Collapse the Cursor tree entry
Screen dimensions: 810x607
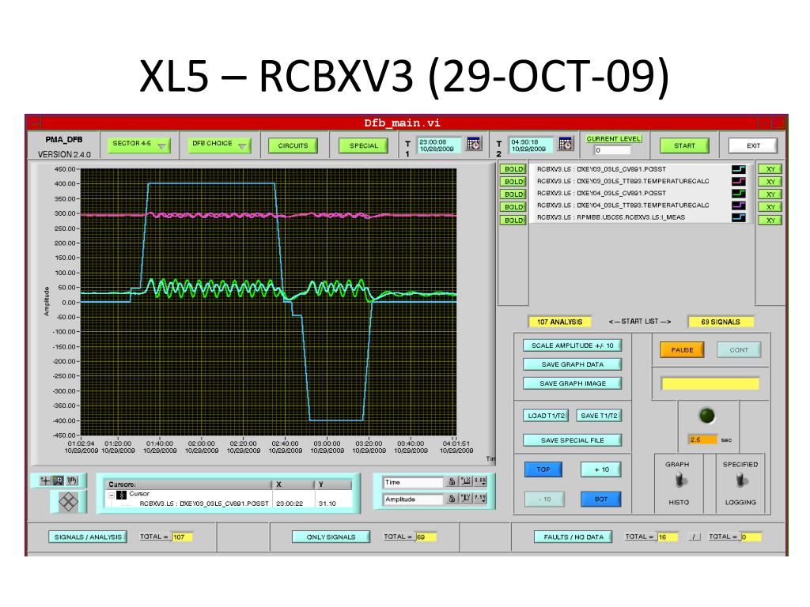point(111,495)
